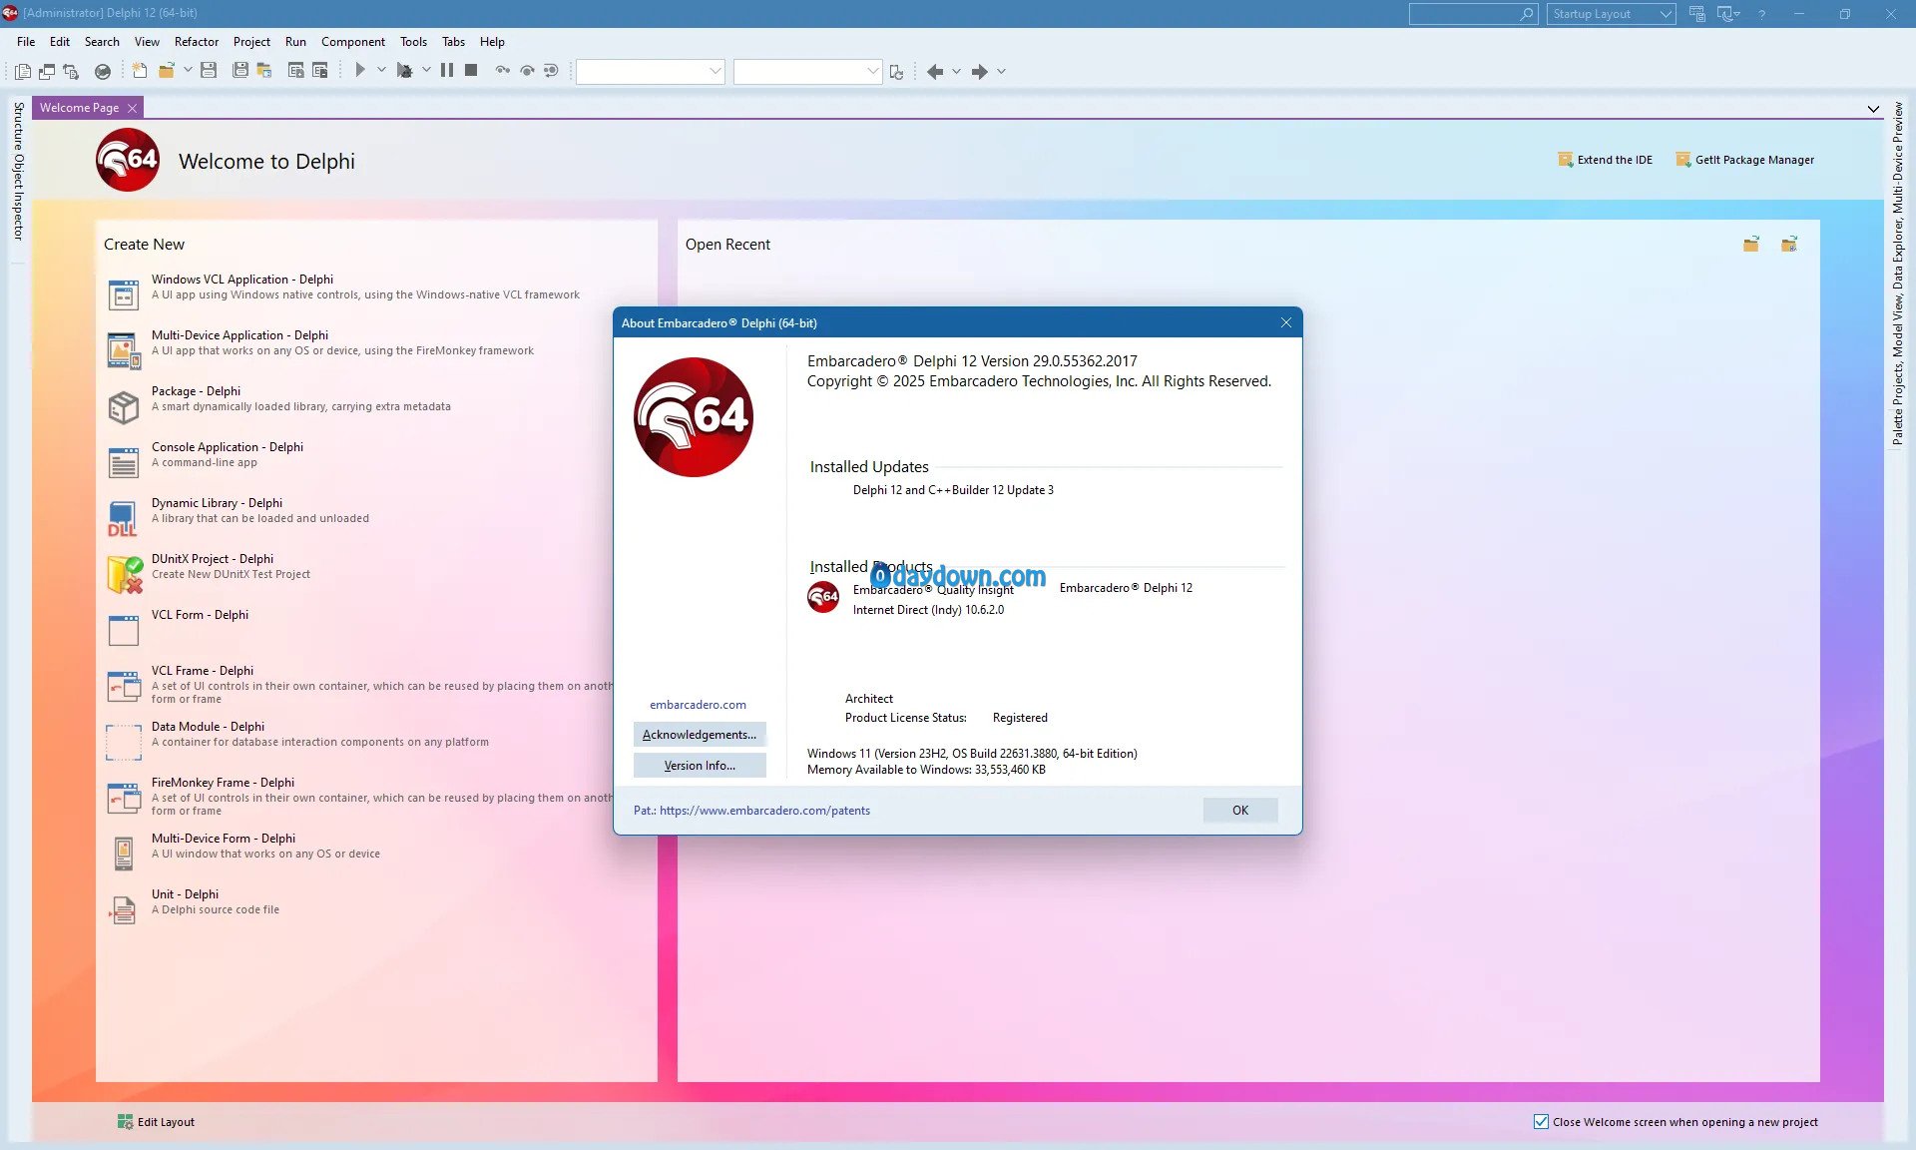
Task: Open the embarcadero.com/patents link
Action: (764, 811)
